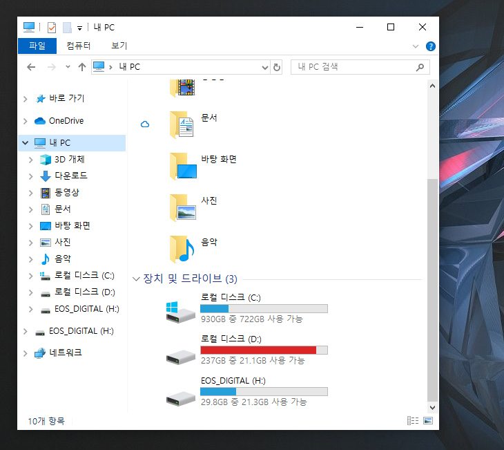
Task: Click the search magnifier icon
Action: tap(420, 67)
